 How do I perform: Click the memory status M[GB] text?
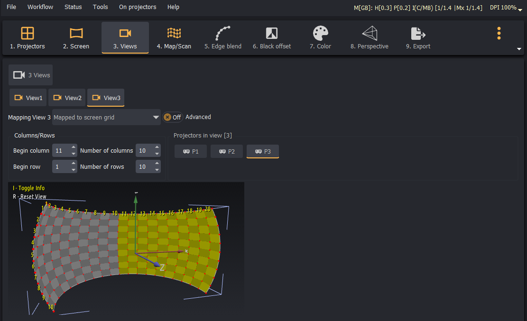418,8
